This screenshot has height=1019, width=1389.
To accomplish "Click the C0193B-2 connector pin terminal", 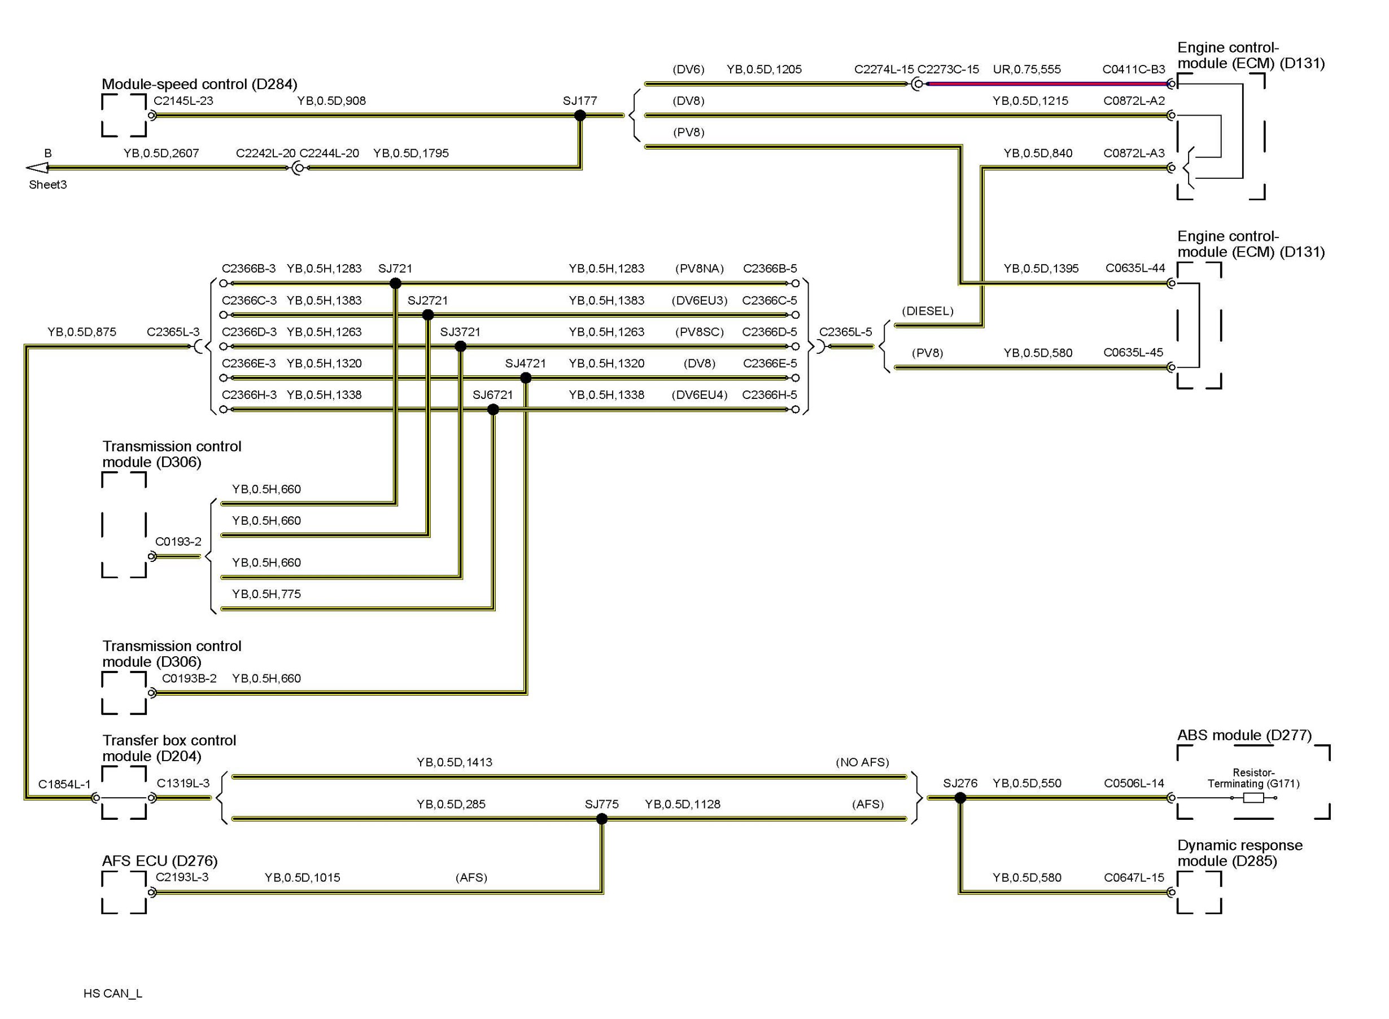I will click(x=152, y=693).
